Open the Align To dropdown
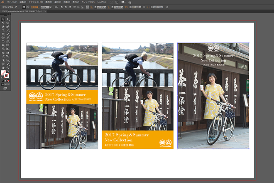Screen dimensions: 274x183 pos(56,7)
